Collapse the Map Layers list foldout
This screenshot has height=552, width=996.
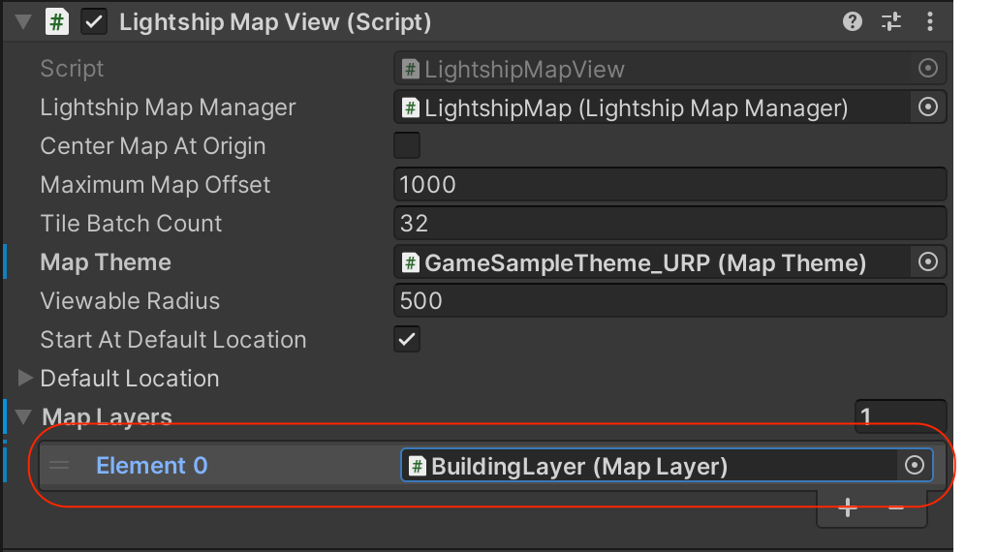click(x=23, y=416)
